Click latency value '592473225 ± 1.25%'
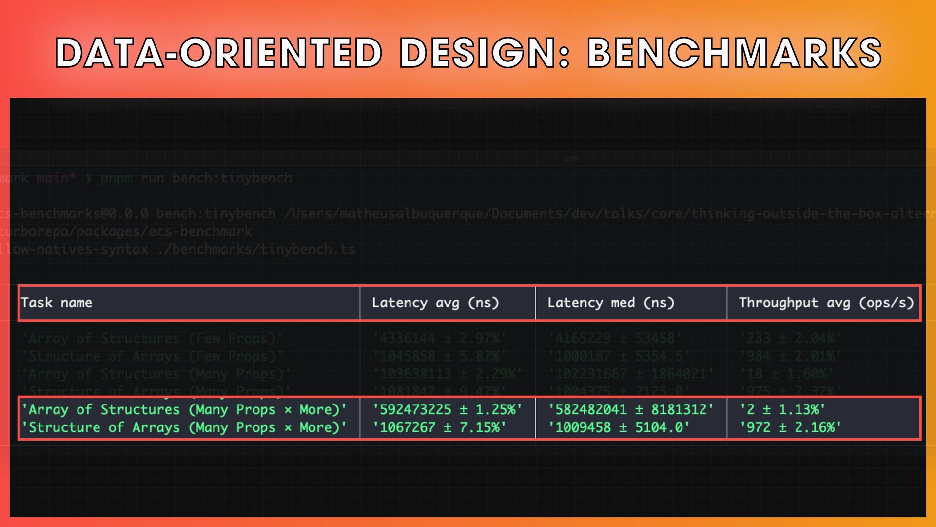The height and width of the screenshot is (527, 936). click(447, 409)
